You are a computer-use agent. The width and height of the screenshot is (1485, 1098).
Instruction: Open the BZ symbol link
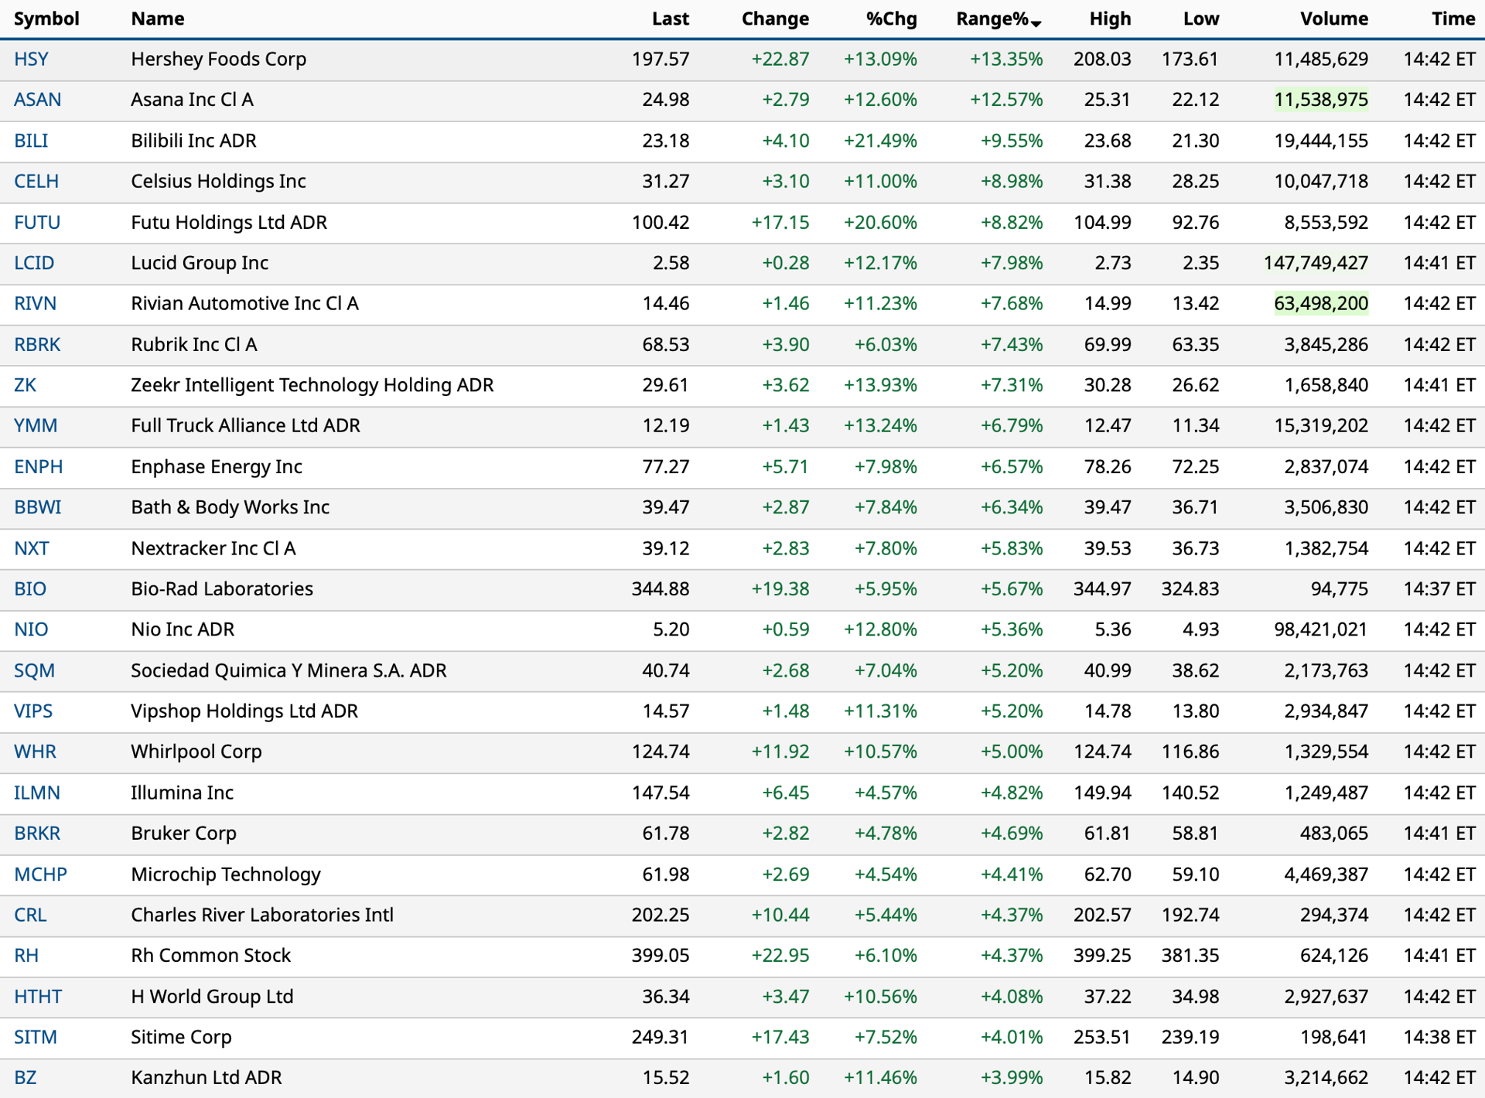point(26,1078)
